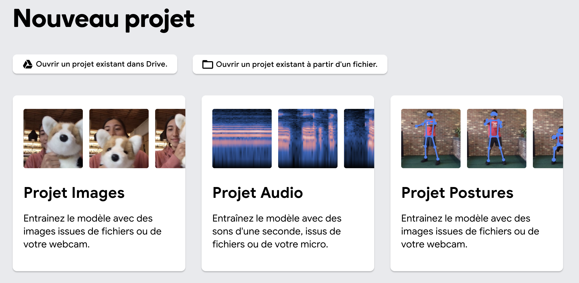Viewport: 579px width, 283px height.
Task: Click the partially visible third spectrogram thumbnail
Action: pyautogui.click(x=359, y=139)
